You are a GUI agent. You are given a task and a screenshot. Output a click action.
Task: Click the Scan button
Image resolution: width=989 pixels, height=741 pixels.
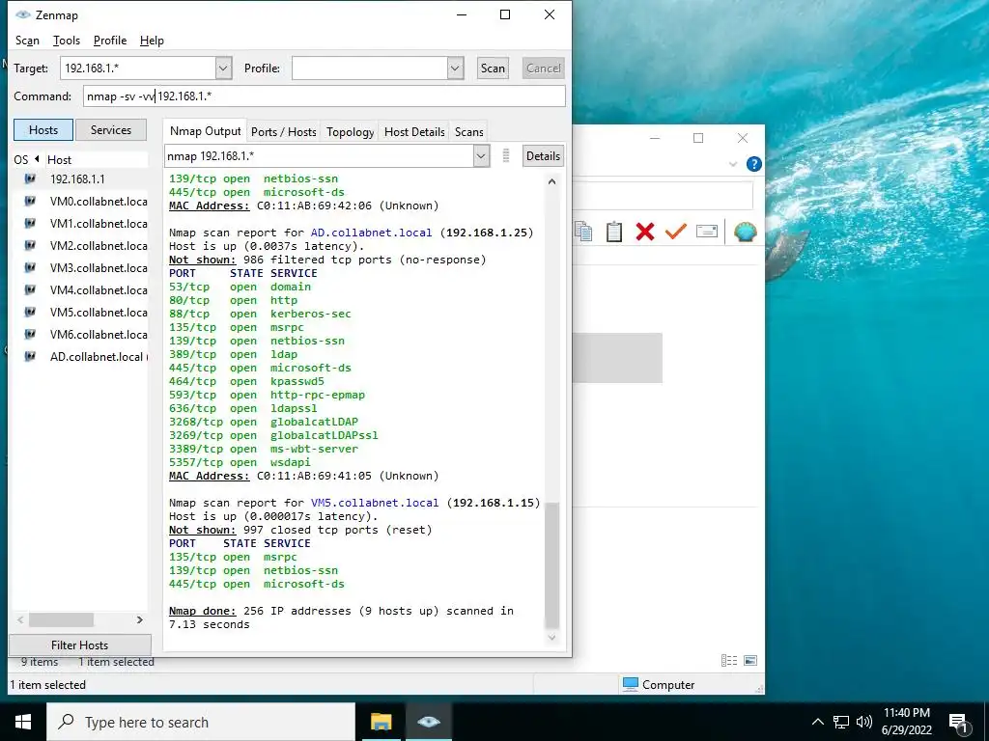click(x=493, y=69)
